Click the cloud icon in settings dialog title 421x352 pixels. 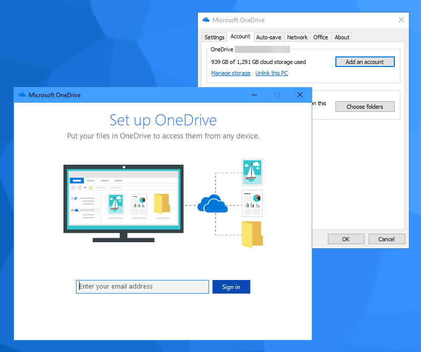pos(206,20)
